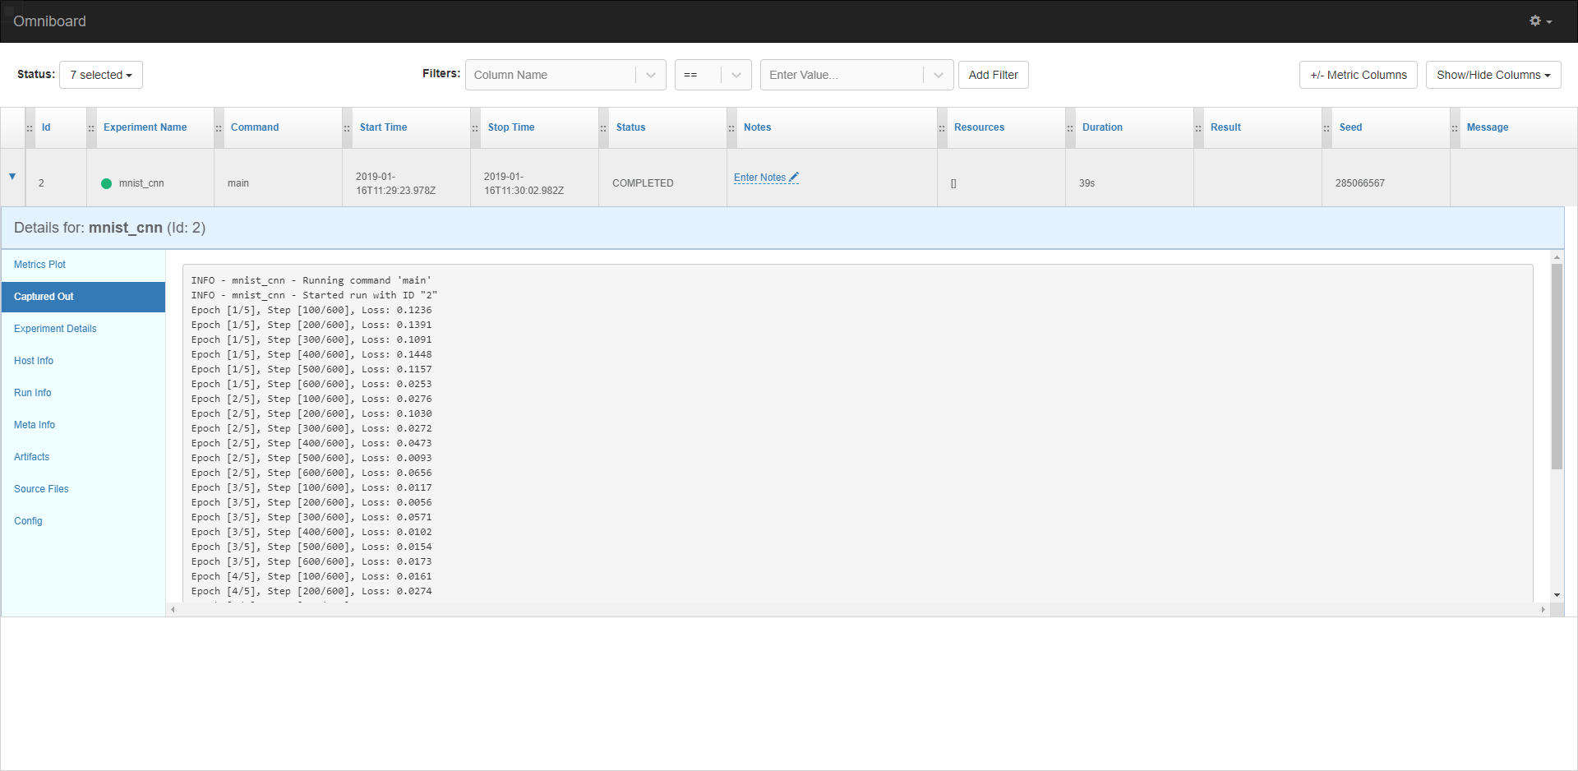Click the Omniboard brand title
The height and width of the screenshot is (771, 1578).
(49, 21)
